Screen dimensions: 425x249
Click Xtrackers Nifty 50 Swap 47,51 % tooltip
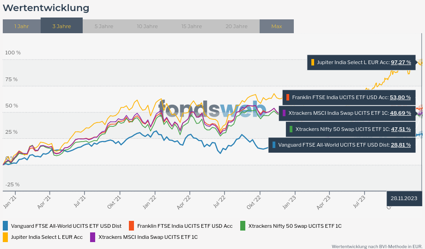351,129
